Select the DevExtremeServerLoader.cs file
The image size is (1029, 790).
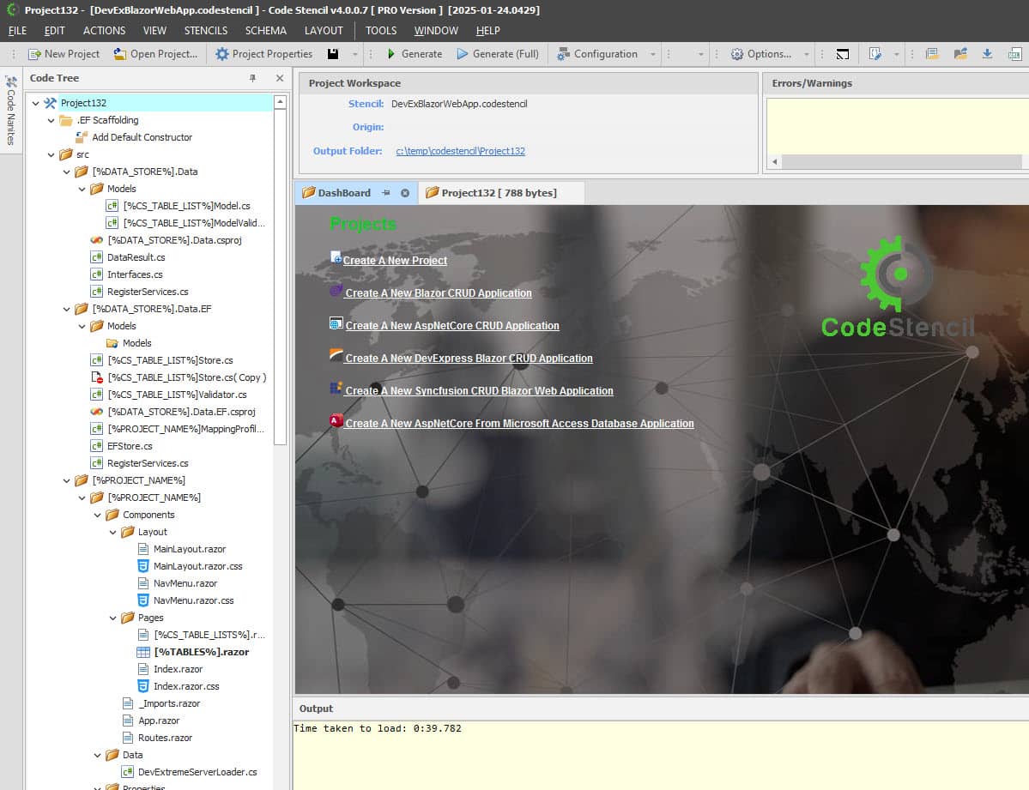tap(197, 772)
